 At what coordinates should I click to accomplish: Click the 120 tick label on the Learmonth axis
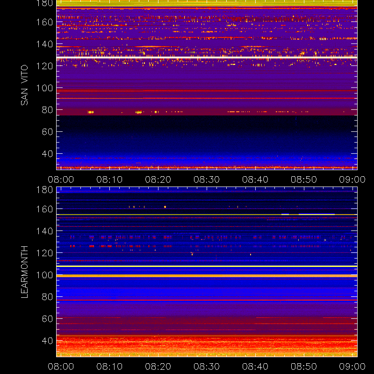click(x=44, y=253)
